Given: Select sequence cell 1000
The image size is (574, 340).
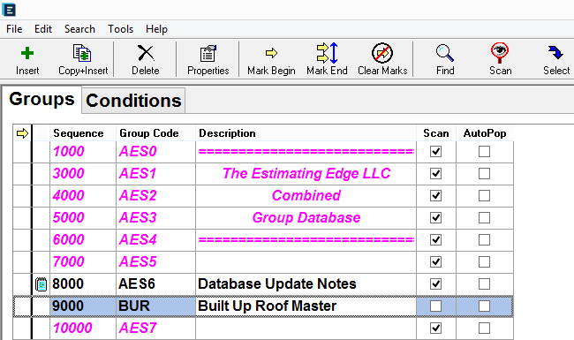Looking at the screenshot, I should point(83,152).
